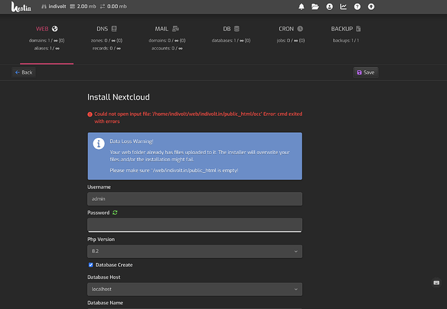
Task: Click web domains count text
Action: [x=47, y=40]
